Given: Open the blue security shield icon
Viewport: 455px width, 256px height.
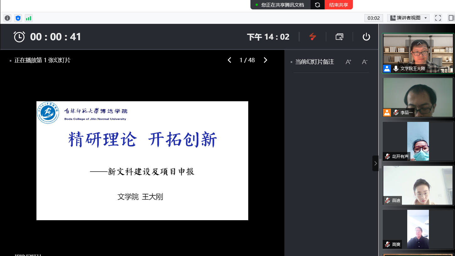Looking at the screenshot, I should coord(18,18).
